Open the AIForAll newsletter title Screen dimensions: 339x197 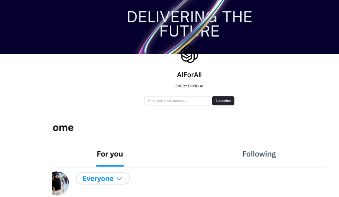[x=189, y=75]
